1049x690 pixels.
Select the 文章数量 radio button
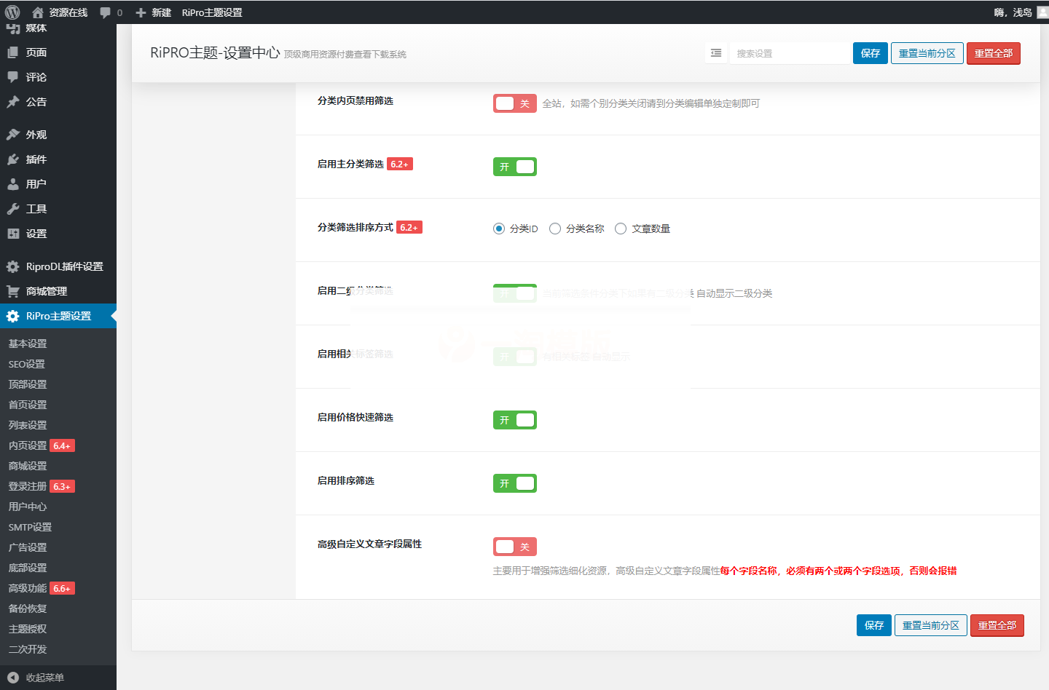pyautogui.click(x=621, y=228)
